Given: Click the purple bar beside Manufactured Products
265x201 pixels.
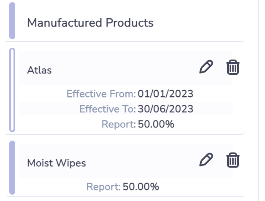Looking at the screenshot, I should tap(12, 21).
